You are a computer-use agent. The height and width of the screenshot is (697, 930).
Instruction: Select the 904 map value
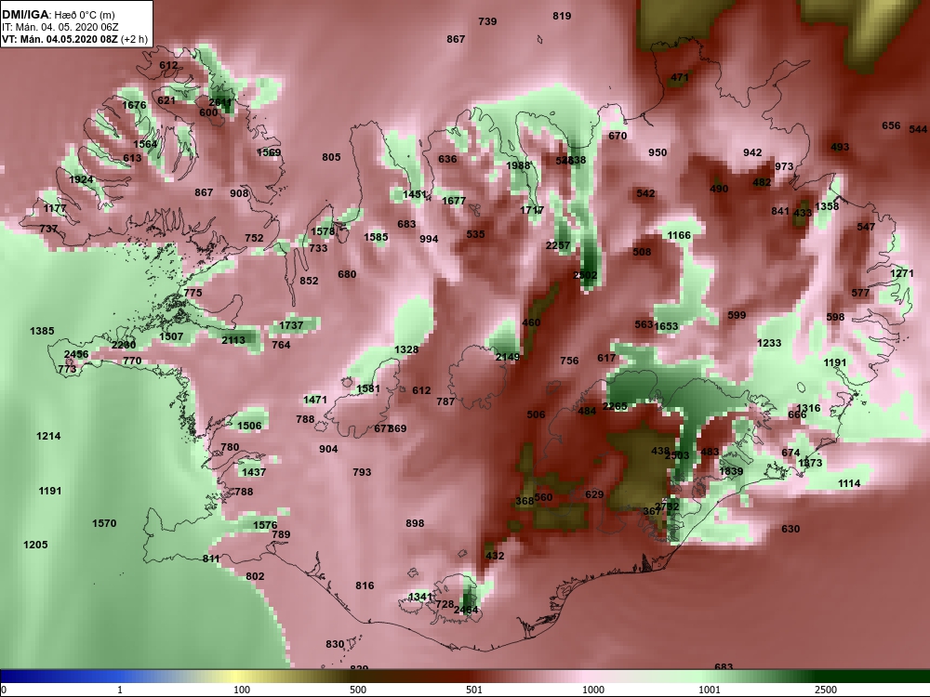click(328, 449)
